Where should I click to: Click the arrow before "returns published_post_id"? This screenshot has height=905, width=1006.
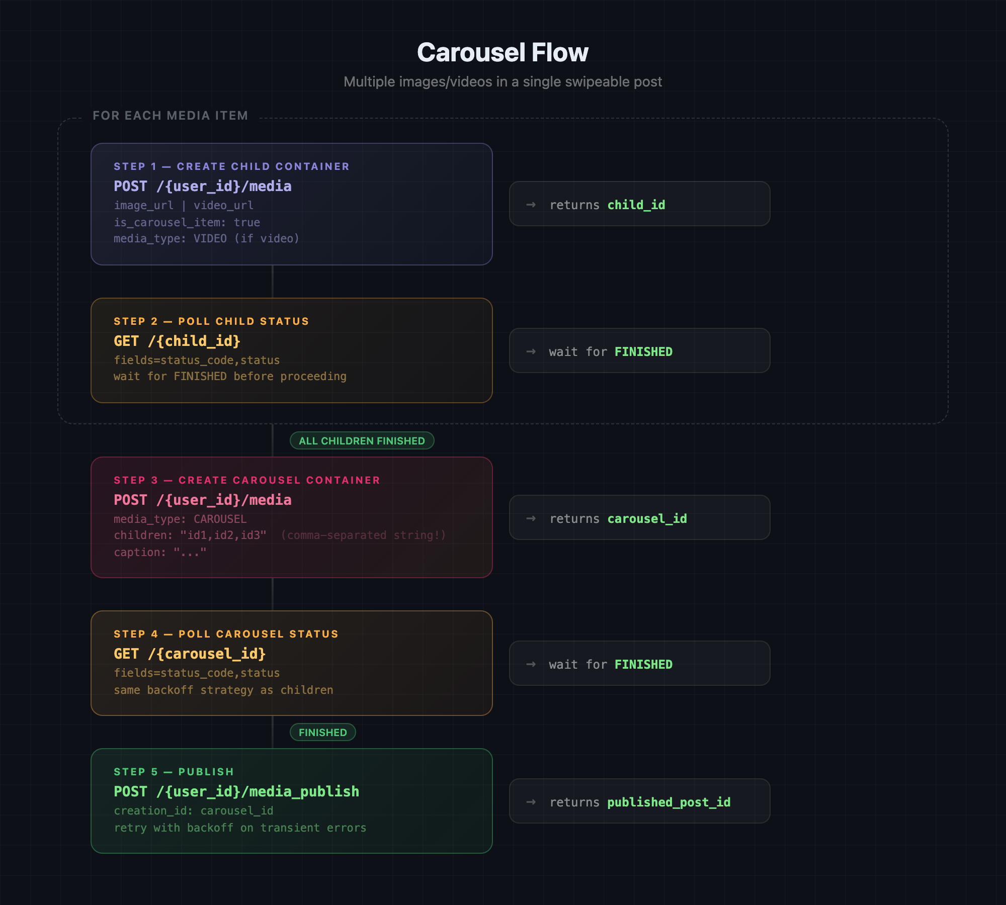point(531,802)
